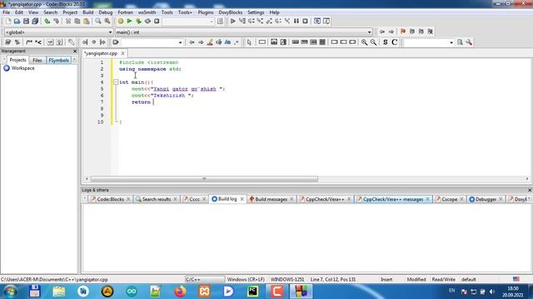This screenshot has height=299, width=533.
Task: Select the Workspace tree item
Action: click(x=22, y=68)
